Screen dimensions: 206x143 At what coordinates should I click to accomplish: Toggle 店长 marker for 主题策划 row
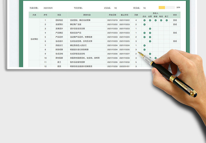coord(144,24)
